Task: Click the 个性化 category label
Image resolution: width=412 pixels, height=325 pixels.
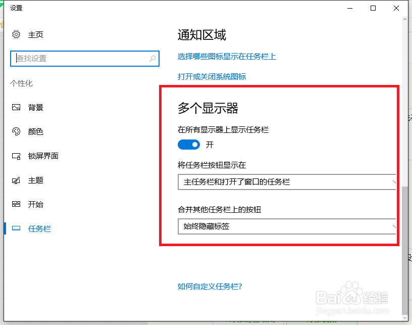Action: [x=21, y=83]
